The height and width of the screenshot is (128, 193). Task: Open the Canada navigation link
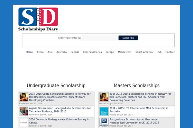[x=75, y=52]
